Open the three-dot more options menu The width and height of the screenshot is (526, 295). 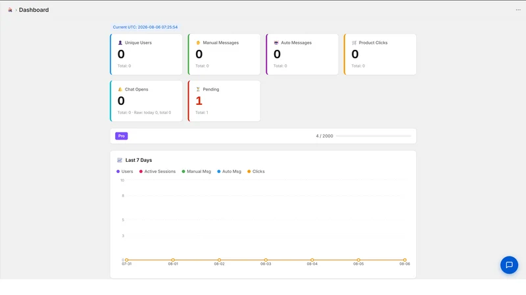tap(518, 10)
